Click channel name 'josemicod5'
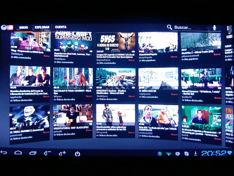The height and width of the screenshot is (176, 234). coord(16,136)
